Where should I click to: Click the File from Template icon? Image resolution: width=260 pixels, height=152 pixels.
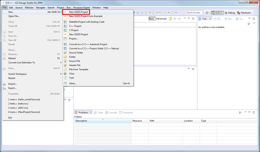(x=65, y=69)
